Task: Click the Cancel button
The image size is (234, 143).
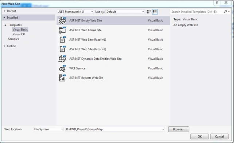Action: coord(219,136)
